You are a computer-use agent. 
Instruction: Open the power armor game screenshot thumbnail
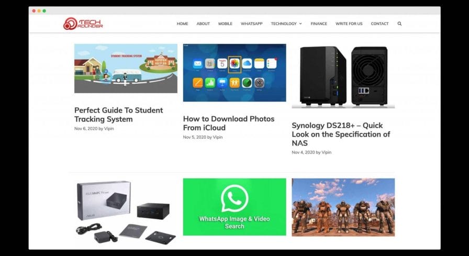pyautogui.click(x=343, y=207)
